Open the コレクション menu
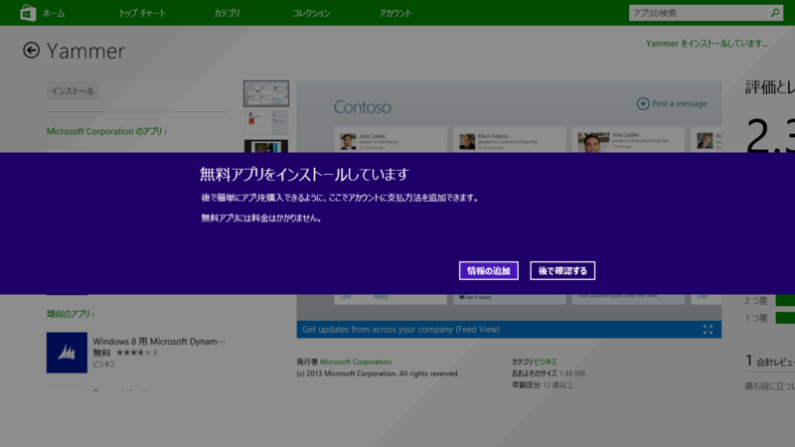The height and width of the screenshot is (447, 795). (311, 13)
